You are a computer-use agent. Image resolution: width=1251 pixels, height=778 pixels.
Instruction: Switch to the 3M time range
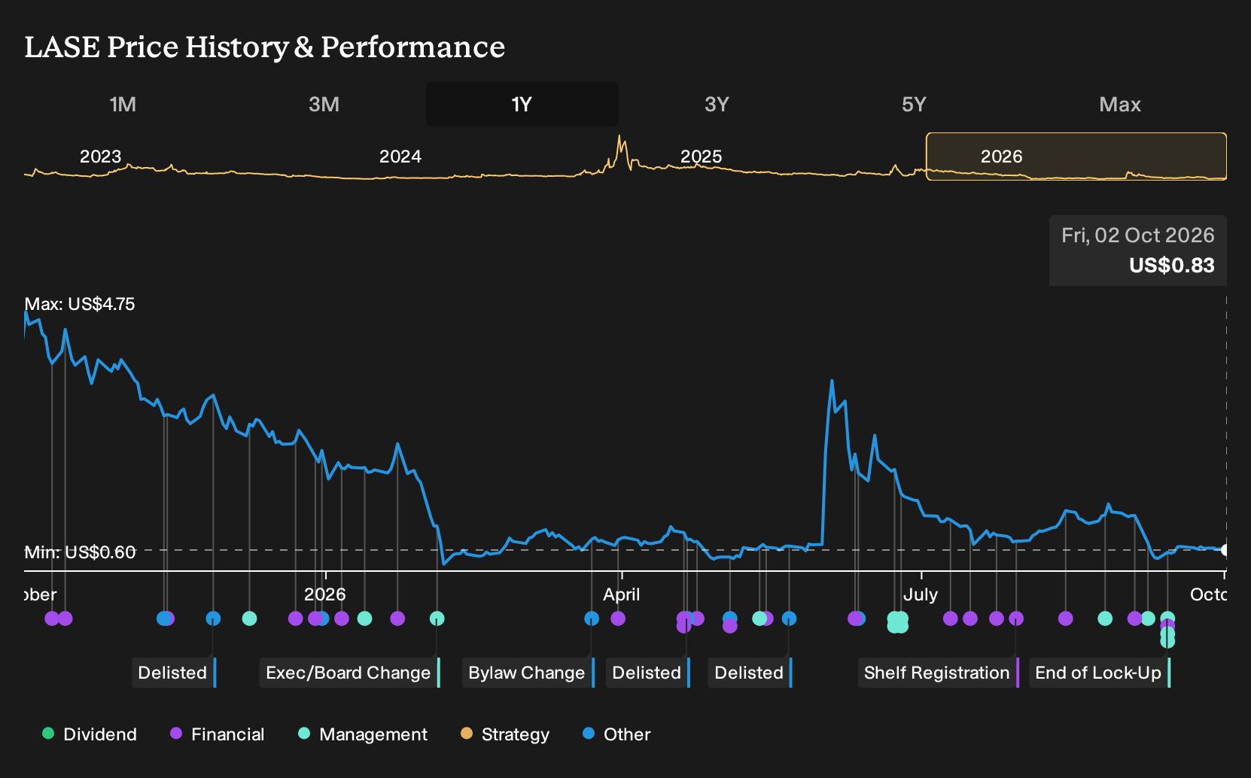point(324,104)
